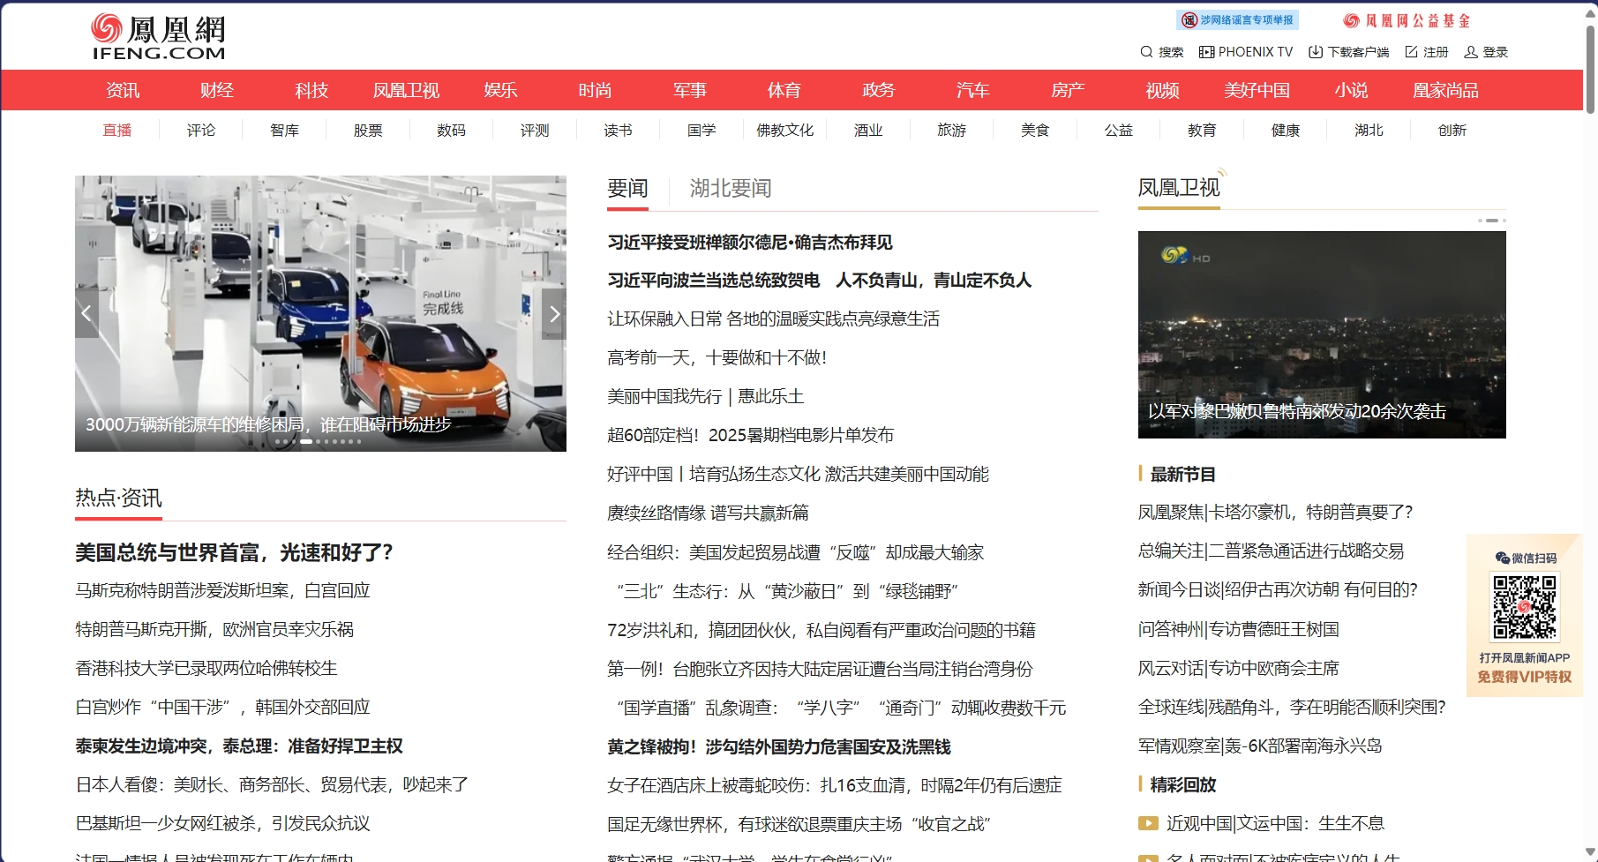Select 直播 in the sub-navigation
This screenshot has height=862, width=1598.
117,131
